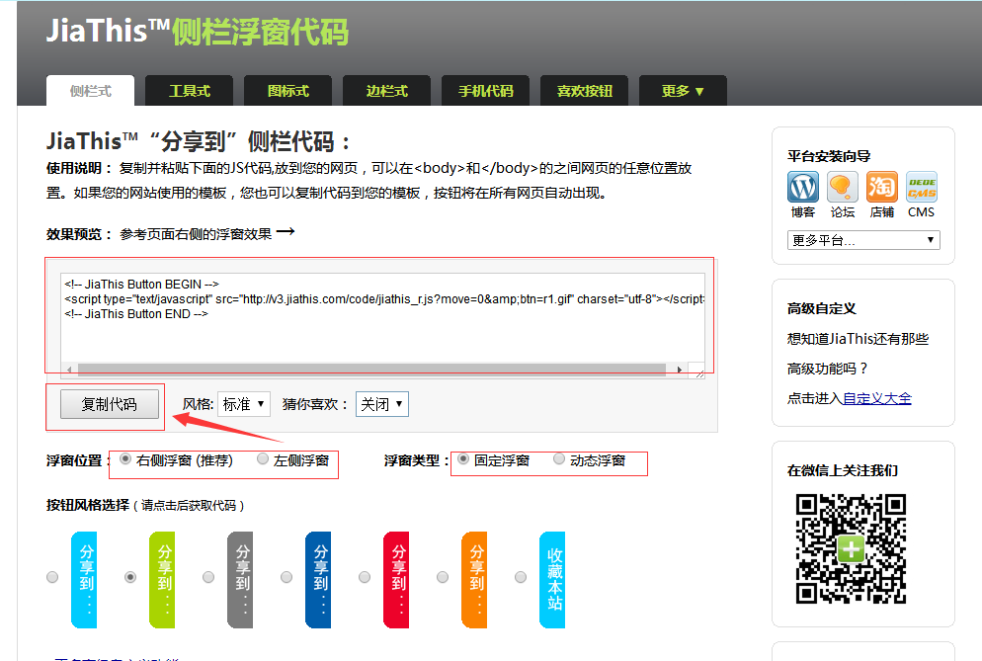The height and width of the screenshot is (661, 982).
Task: Select radio button beside green 分享到 style
Action: 130,577
